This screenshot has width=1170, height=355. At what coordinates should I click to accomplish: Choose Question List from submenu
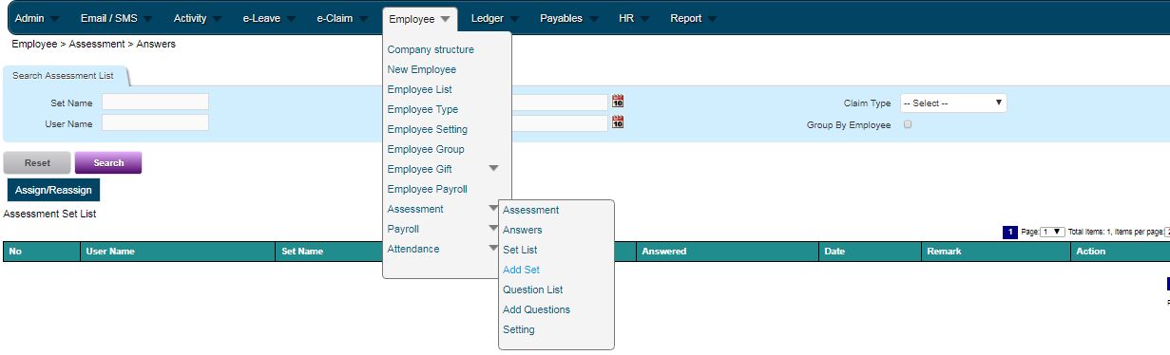532,290
